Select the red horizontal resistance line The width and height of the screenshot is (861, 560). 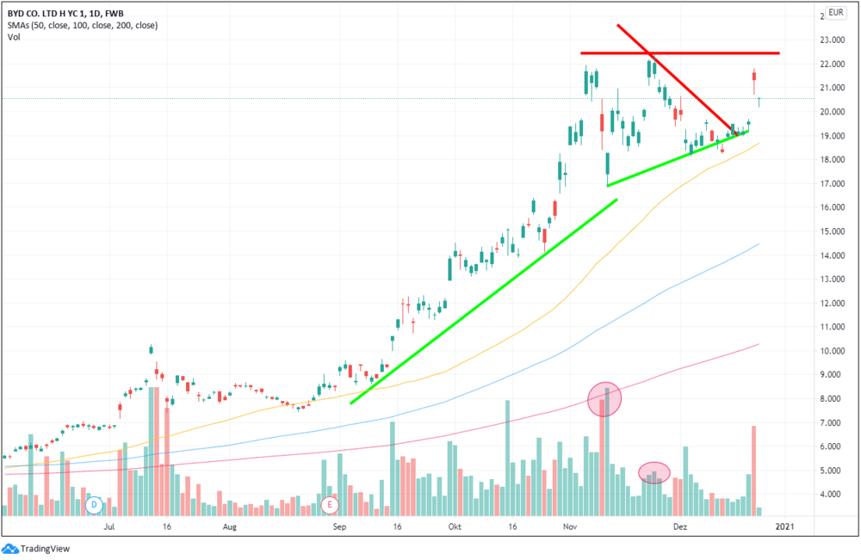click(x=680, y=53)
